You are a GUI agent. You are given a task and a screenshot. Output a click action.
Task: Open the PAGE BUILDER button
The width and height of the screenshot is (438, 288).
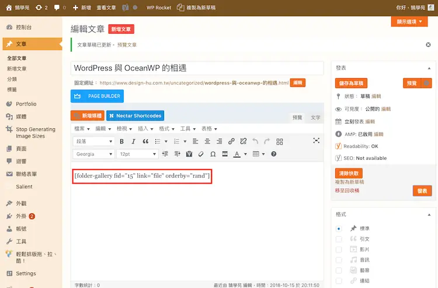(x=97, y=96)
